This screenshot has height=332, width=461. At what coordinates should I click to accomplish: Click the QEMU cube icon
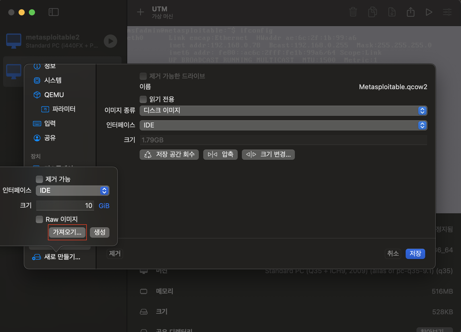tap(37, 95)
